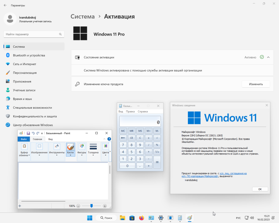Click Paint zoom in plus button
Viewport: 279px width, 223px height.
(x=105, y=206)
